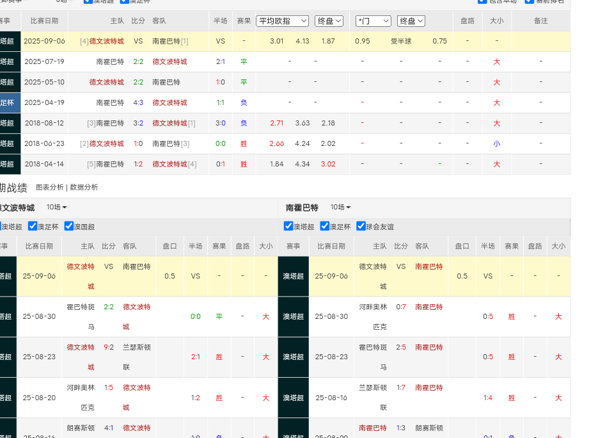Click the 0:7 score against 河畔奥林匹克

[401, 307]
